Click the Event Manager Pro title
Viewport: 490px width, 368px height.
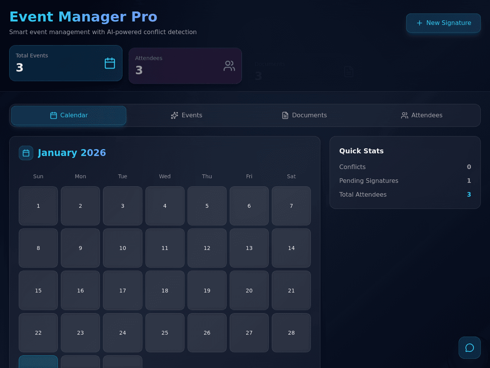click(83, 17)
